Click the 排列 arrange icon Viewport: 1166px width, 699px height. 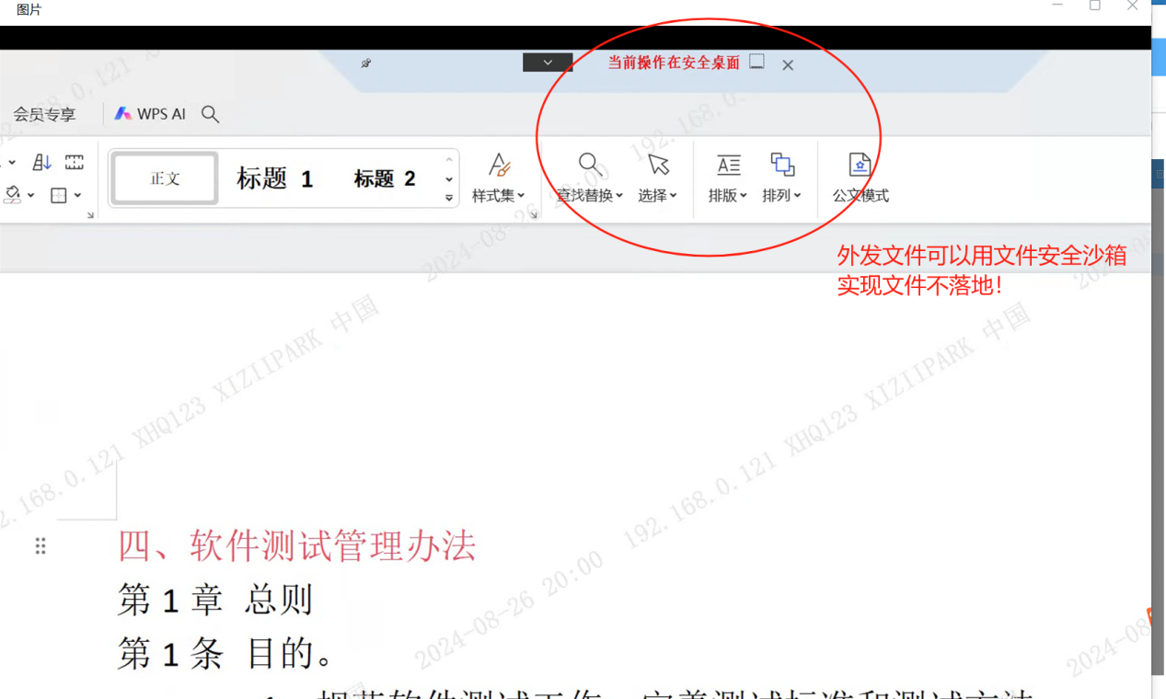click(x=782, y=166)
